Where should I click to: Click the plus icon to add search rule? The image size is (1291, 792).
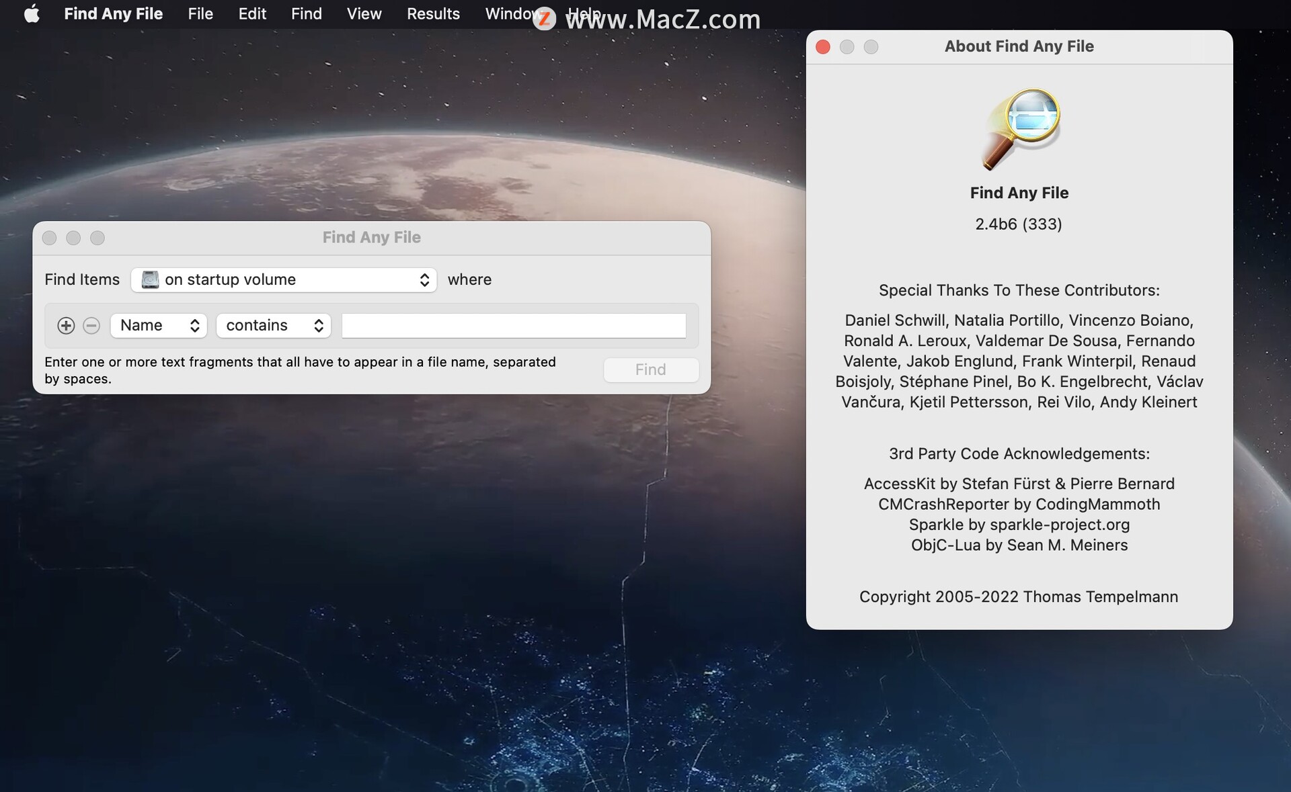click(66, 326)
